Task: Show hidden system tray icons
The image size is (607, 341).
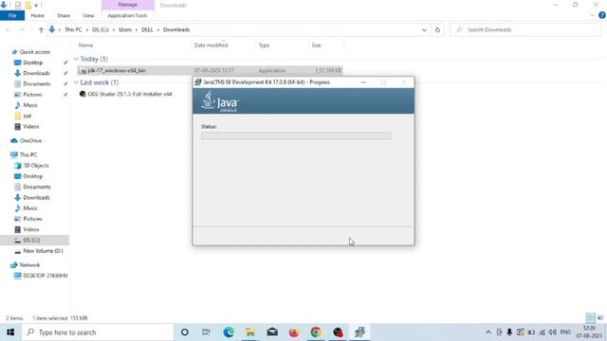Action: 488,332
